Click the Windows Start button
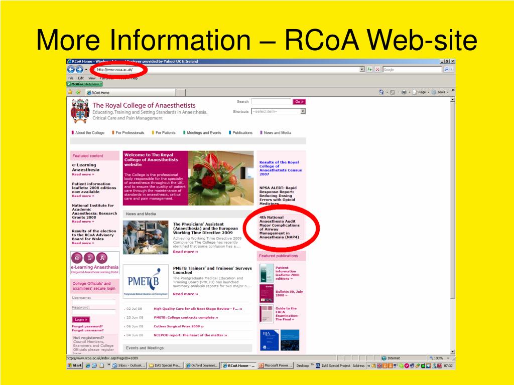 click(x=75, y=365)
